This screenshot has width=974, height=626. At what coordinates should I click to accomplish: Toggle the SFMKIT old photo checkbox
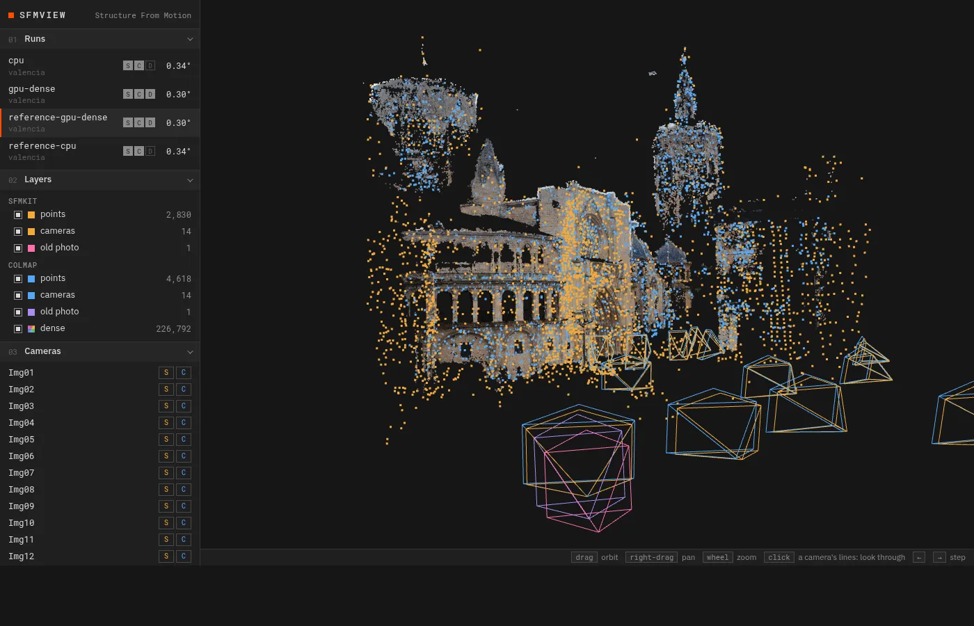[x=18, y=248]
